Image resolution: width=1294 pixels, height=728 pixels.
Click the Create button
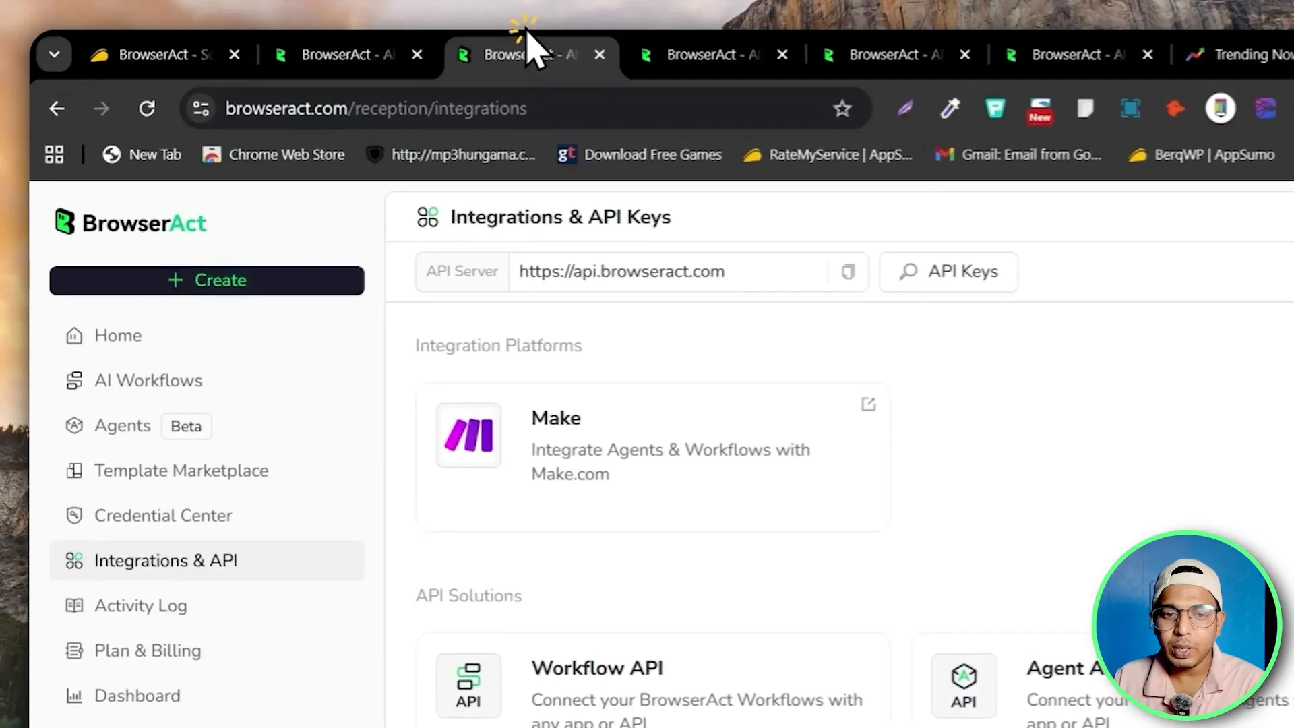pos(206,280)
